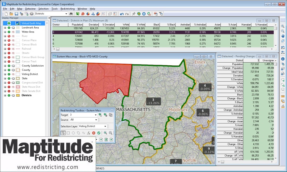Viewport: 287px width, 172px height.
Task: Click the Save icon in main toolbar
Action: tap(17, 14)
